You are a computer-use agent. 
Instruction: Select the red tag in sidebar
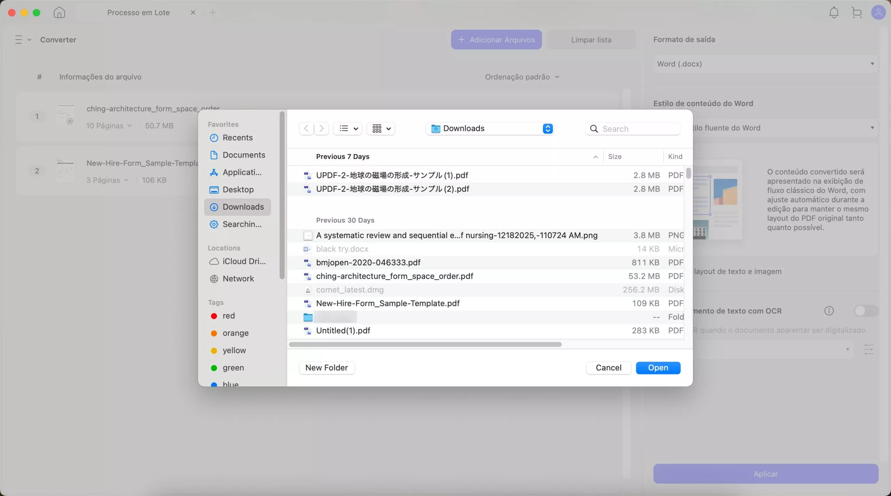[x=228, y=316]
